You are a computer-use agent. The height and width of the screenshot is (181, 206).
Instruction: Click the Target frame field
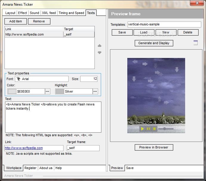(83, 148)
